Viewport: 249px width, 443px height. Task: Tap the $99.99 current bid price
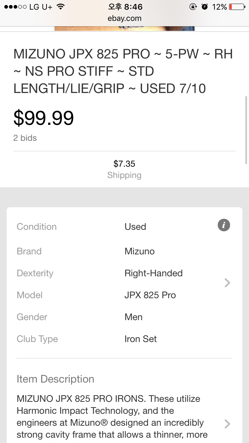click(43, 118)
